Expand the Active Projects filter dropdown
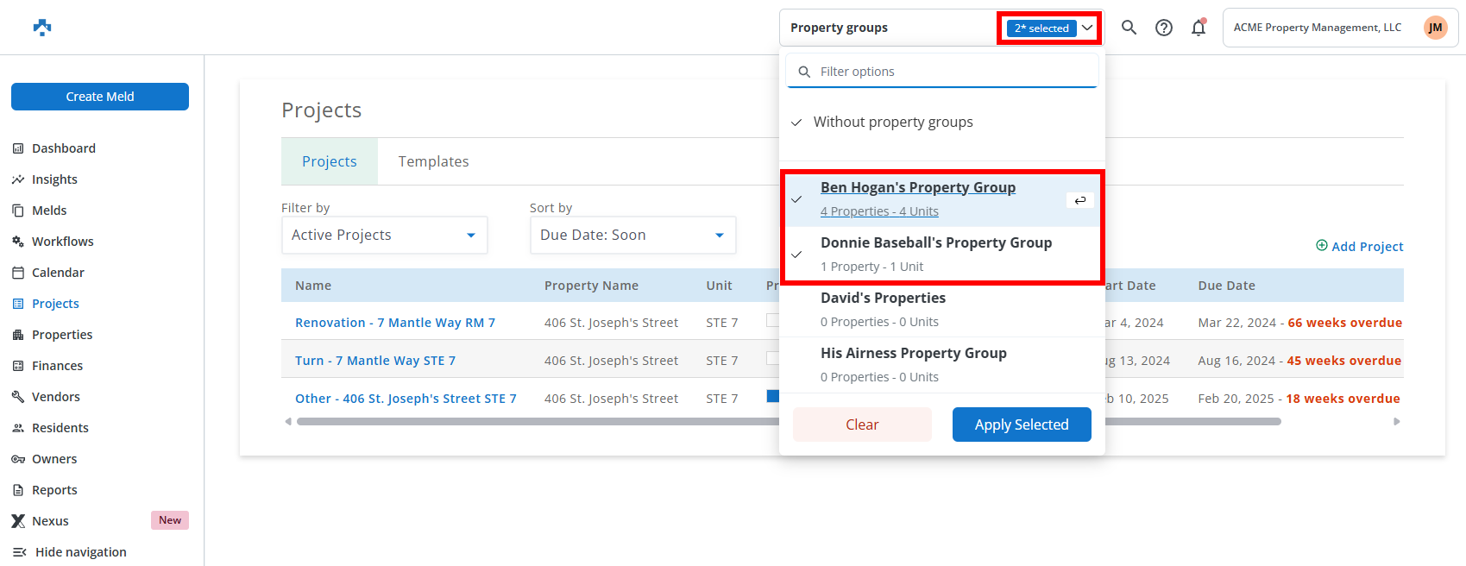Image resolution: width=1466 pixels, height=566 pixels. coord(384,236)
